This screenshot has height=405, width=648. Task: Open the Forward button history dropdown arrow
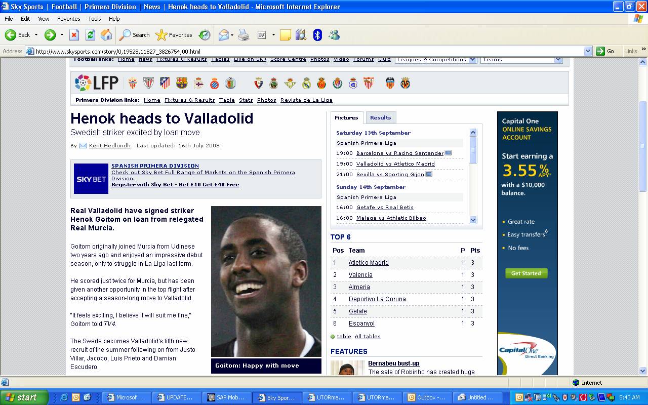[x=62, y=35]
